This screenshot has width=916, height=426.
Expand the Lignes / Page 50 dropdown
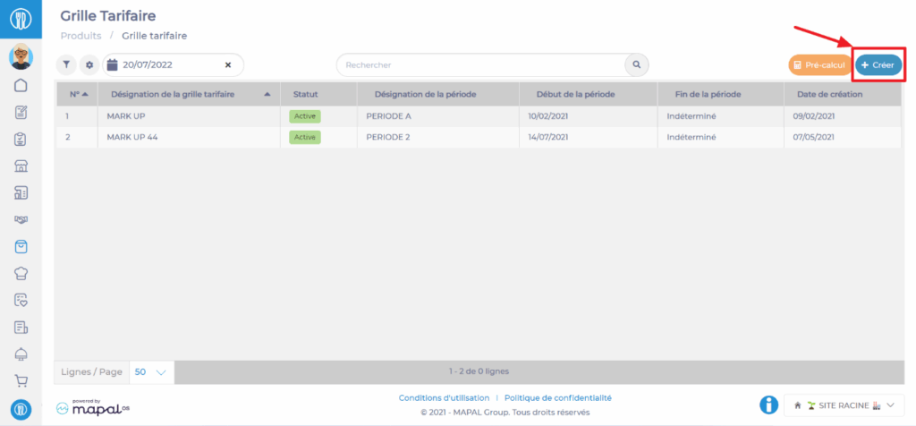(151, 371)
